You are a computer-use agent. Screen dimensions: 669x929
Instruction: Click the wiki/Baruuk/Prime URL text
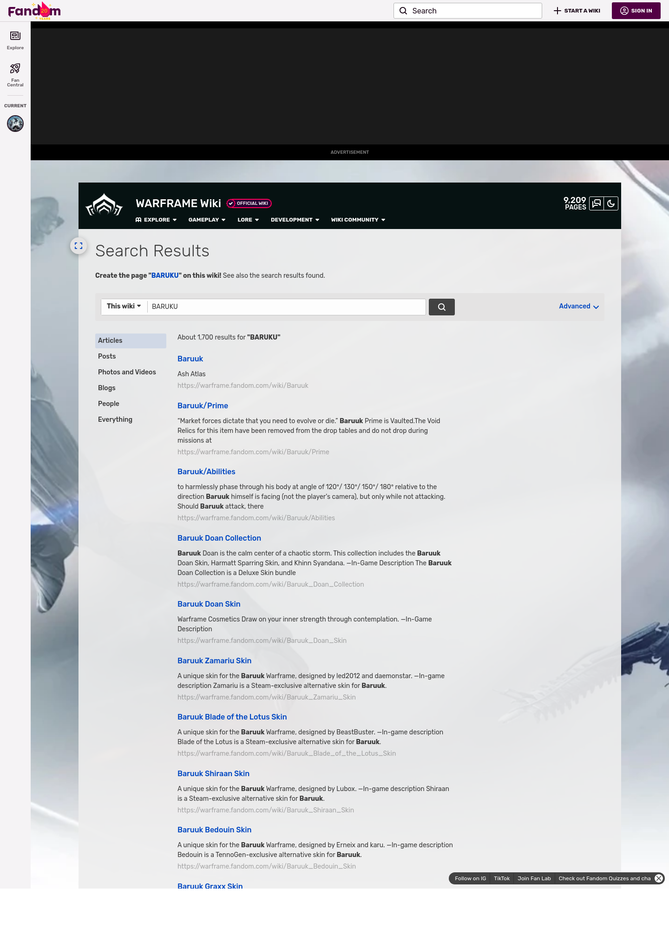tap(253, 452)
